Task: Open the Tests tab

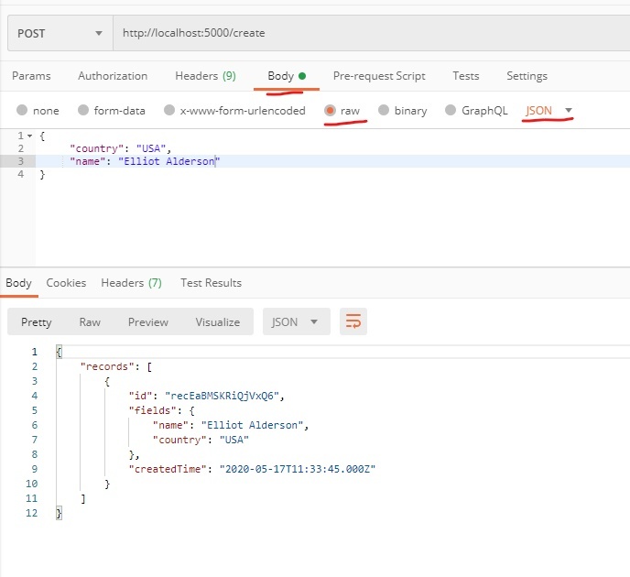Action: click(465, 76)
